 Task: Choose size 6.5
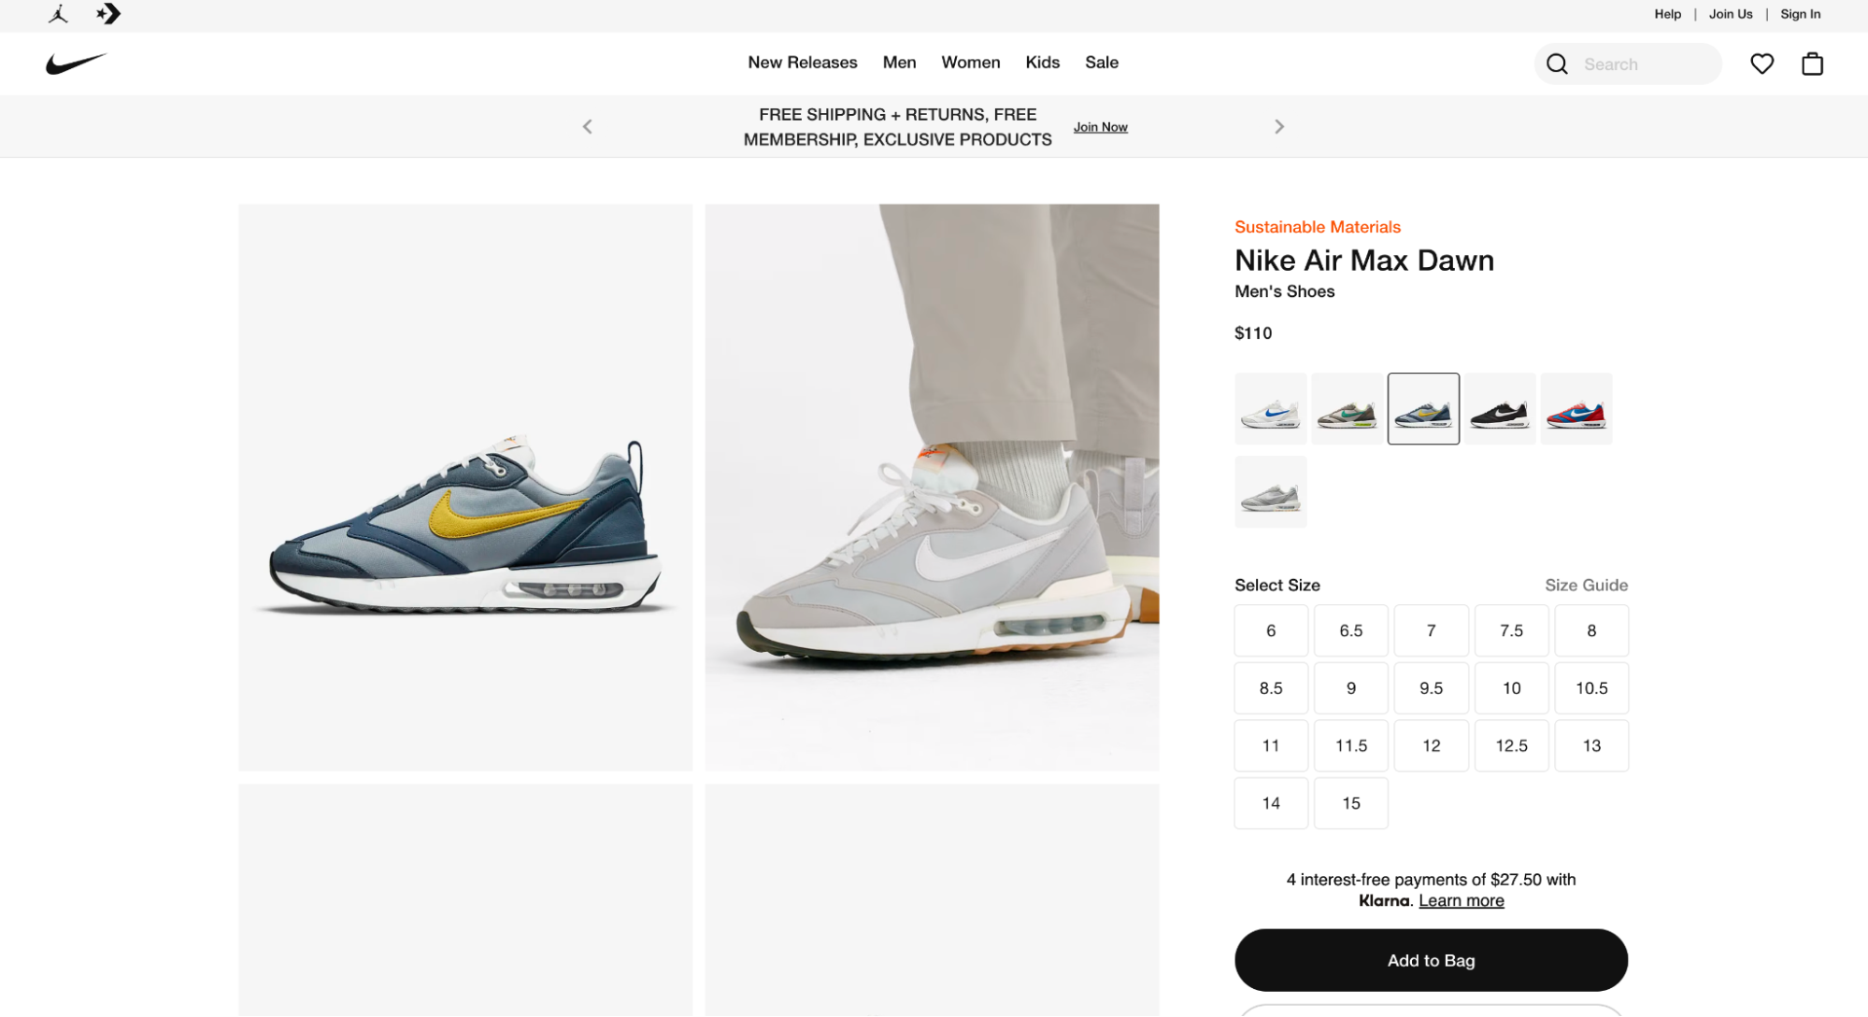pyautogui.click(x=1351, y=631)
